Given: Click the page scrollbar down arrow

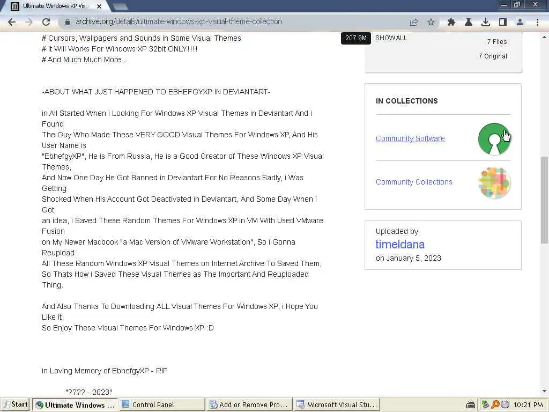Looking at the screenshot, I should [545, 391].
